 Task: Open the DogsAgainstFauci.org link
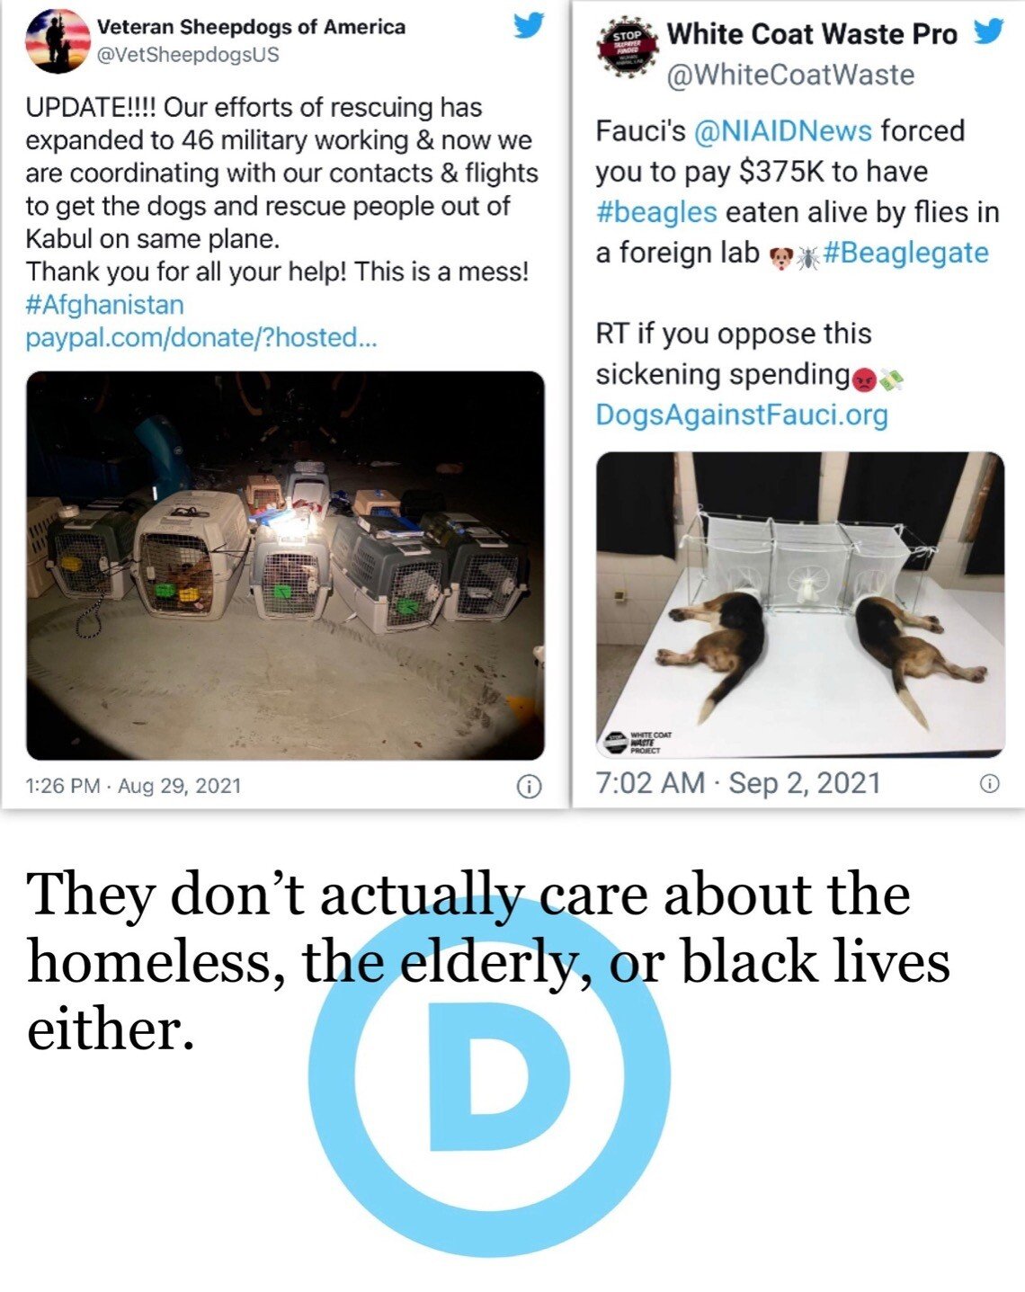[742, 415]
